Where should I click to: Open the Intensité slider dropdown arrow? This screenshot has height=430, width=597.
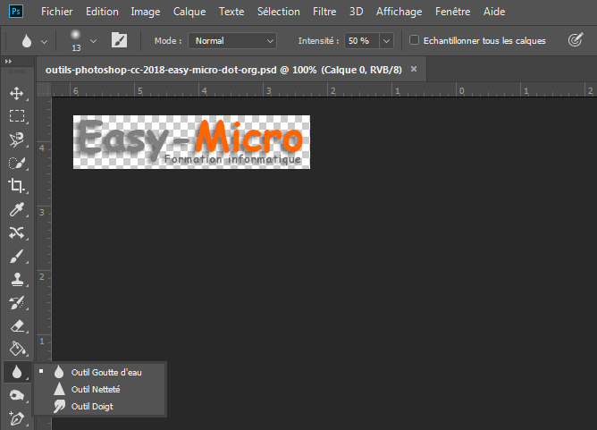386,41
